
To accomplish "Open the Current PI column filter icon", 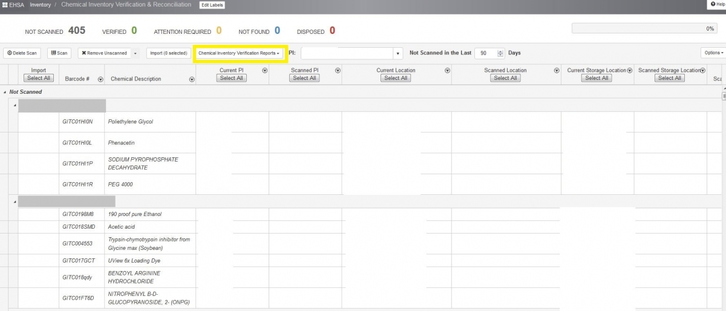I will tap(265, 71).
